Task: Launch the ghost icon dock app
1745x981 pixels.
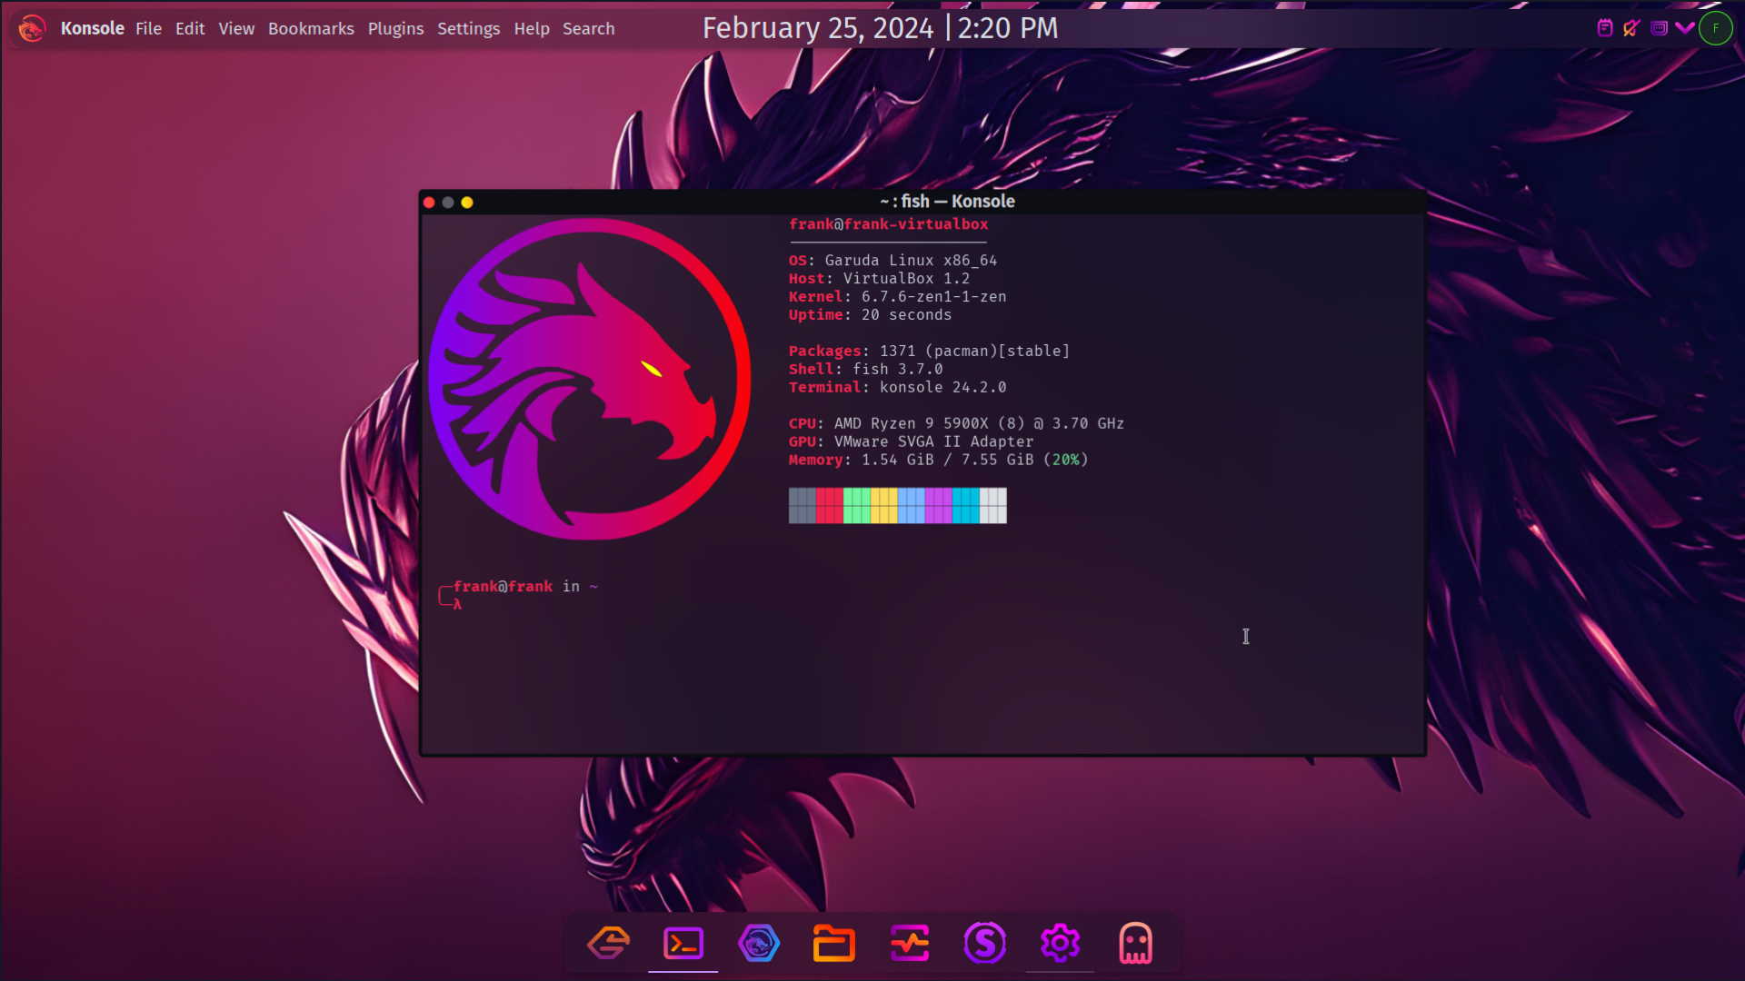Action: click(x=1136, y=944)
